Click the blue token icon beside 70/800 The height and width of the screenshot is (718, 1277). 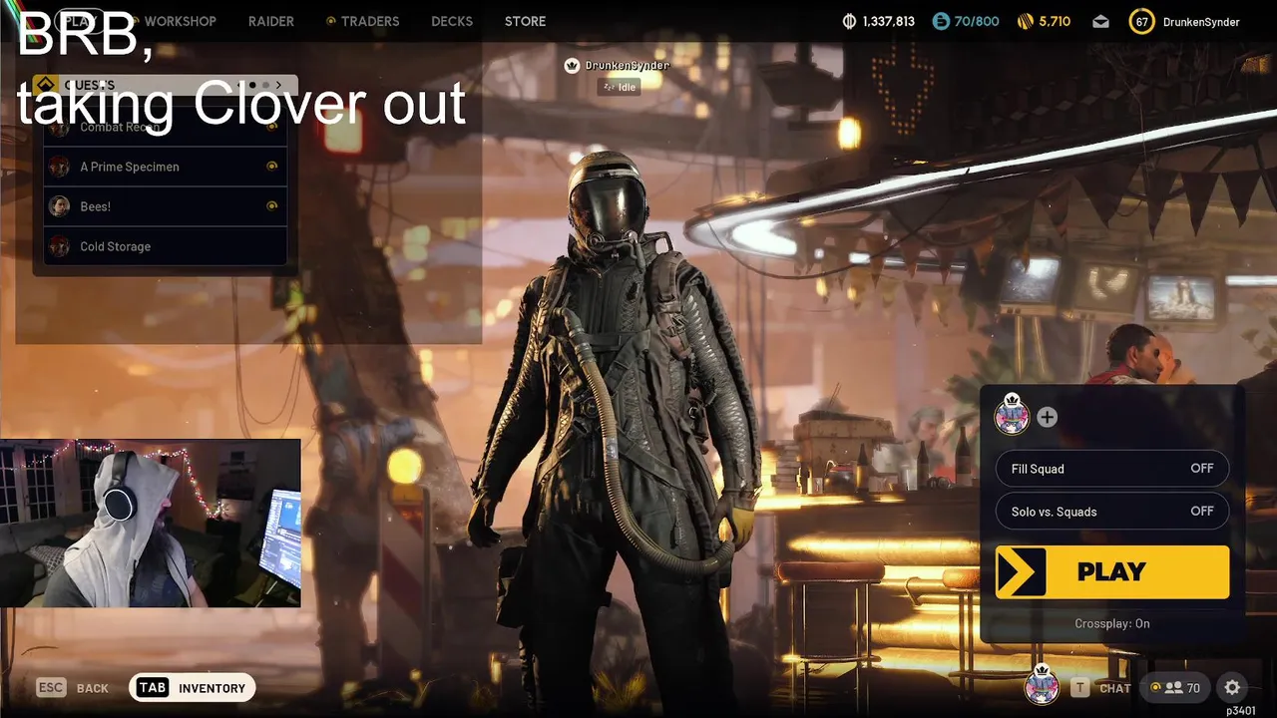tap(941, 21)
